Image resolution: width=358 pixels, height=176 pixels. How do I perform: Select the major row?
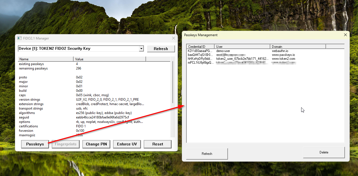tap(94, 82)
